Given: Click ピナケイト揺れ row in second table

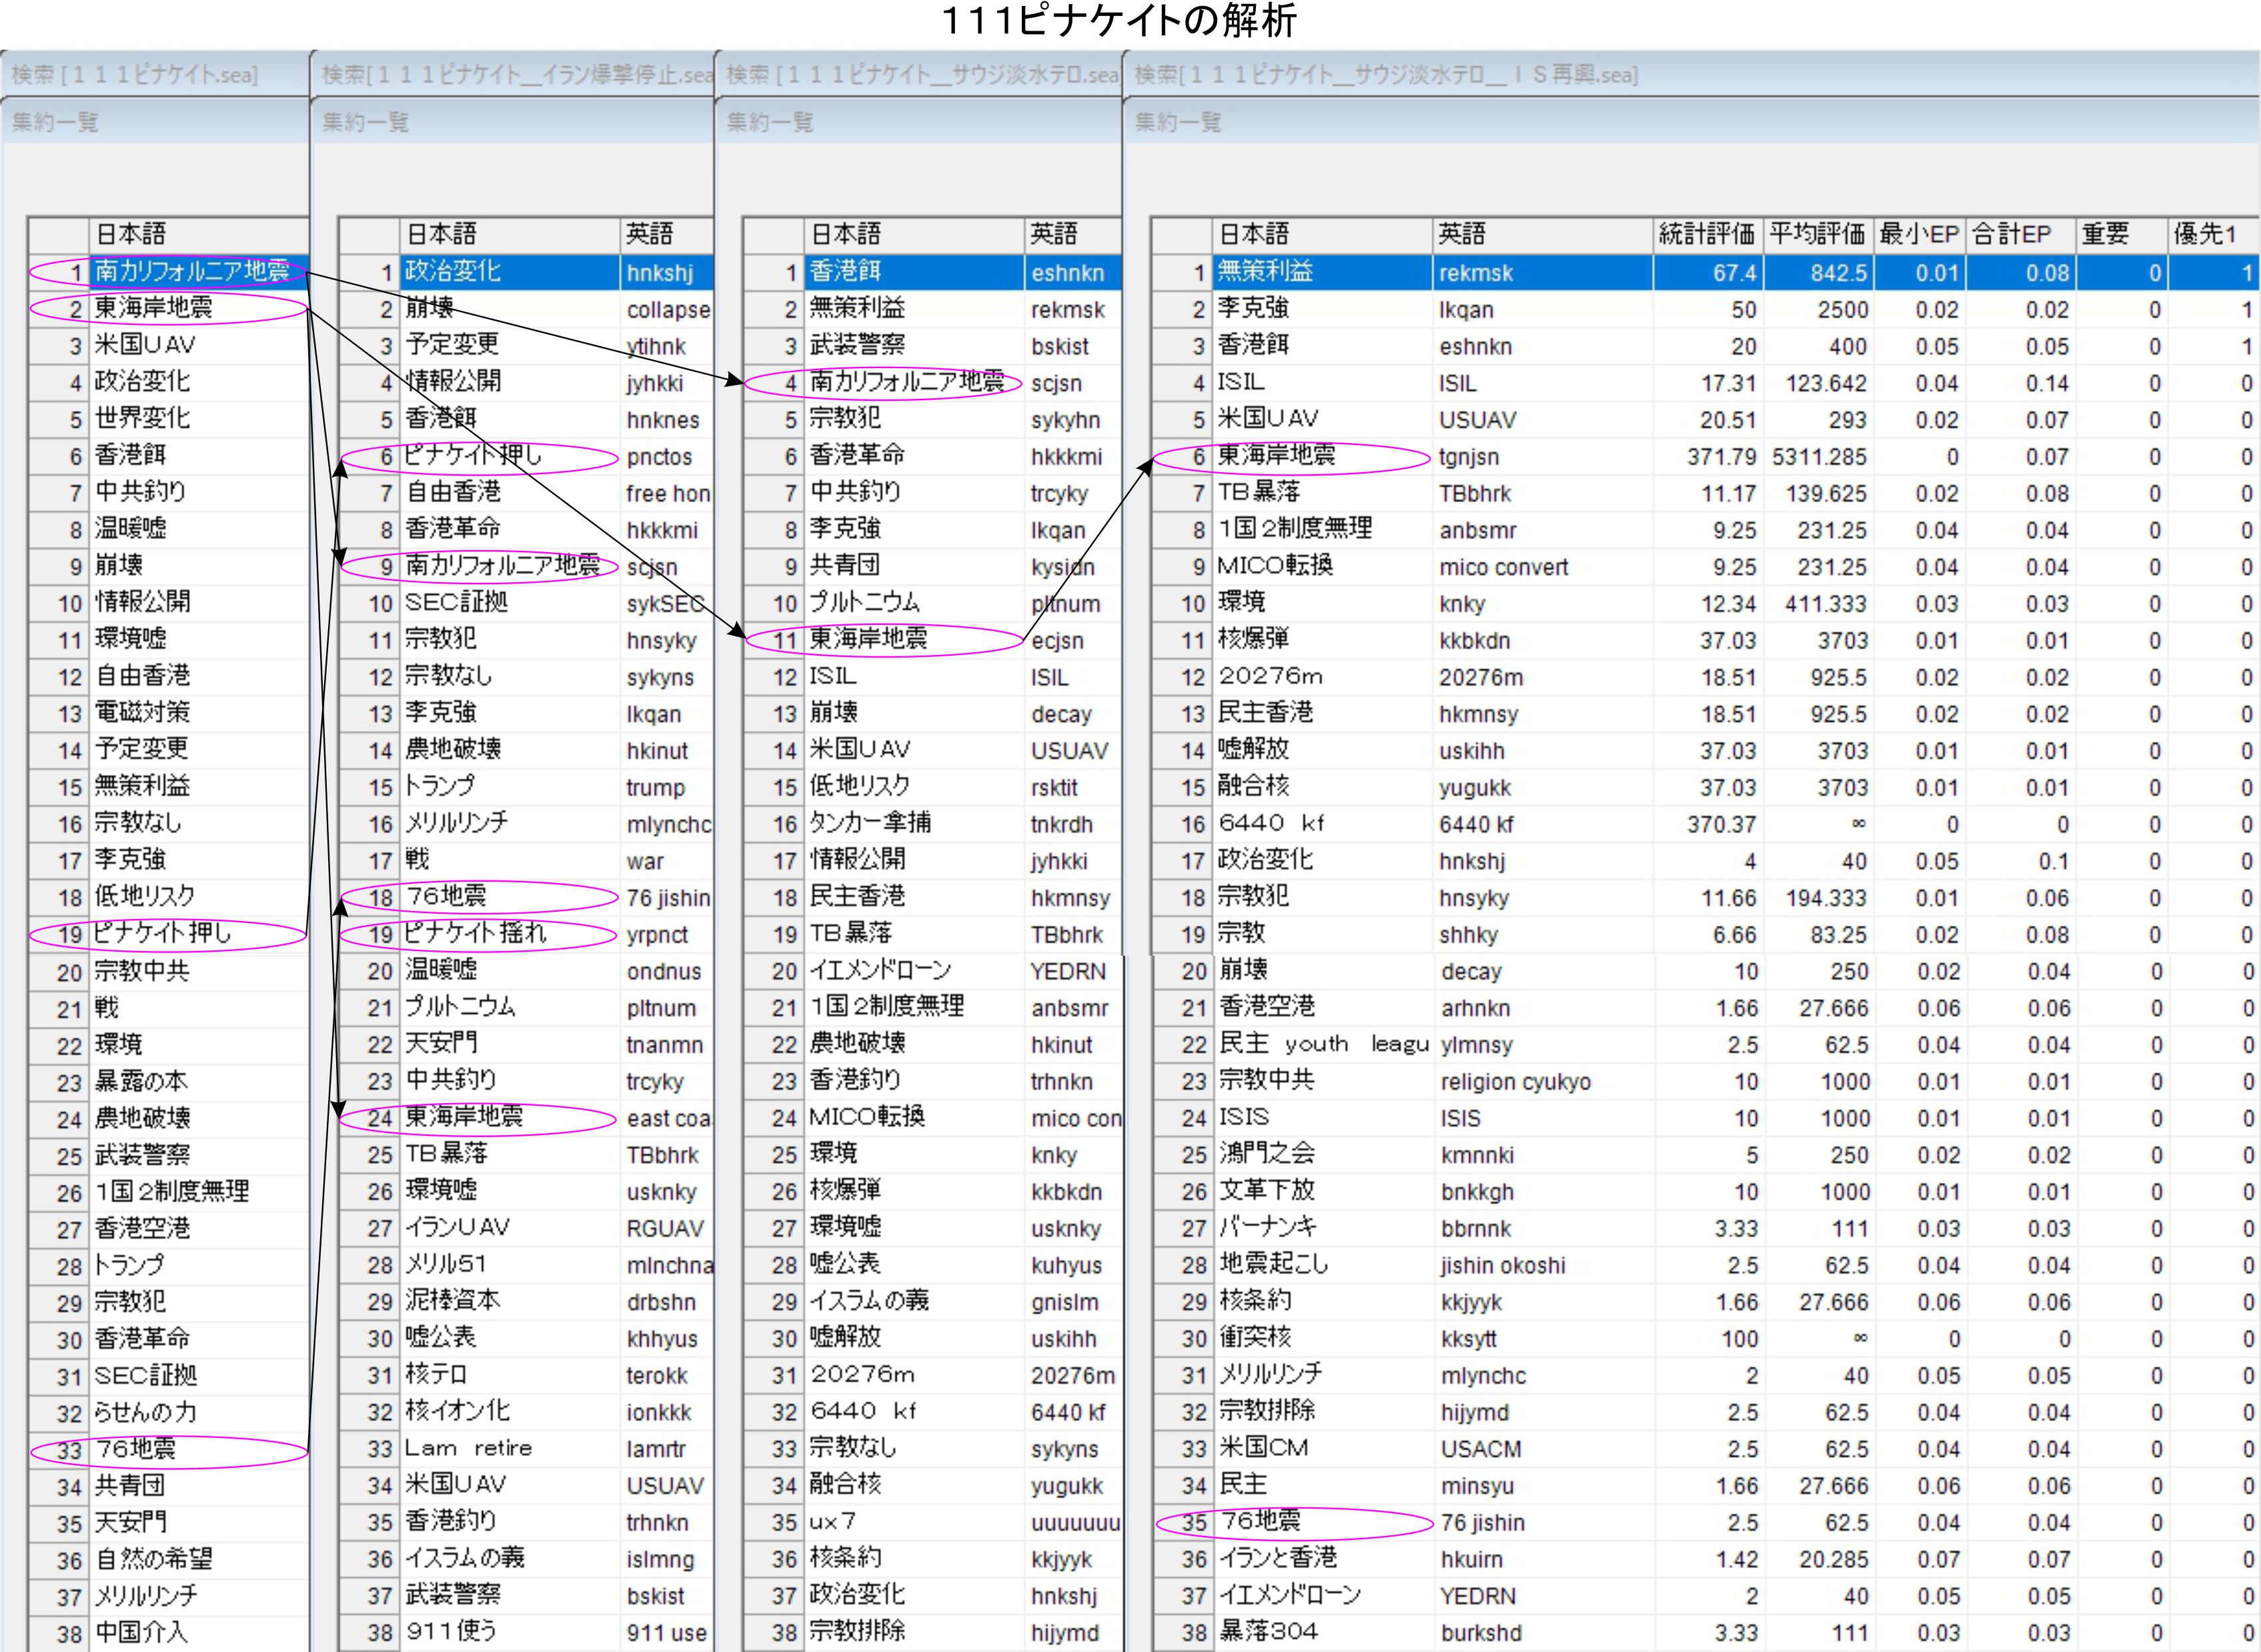Looking at the screenshot, I should tap(475, 934).
